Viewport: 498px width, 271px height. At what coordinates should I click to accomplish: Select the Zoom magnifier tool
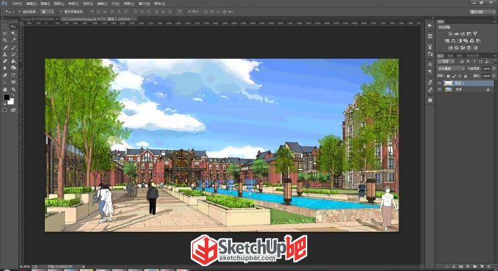tap(13, 90)
